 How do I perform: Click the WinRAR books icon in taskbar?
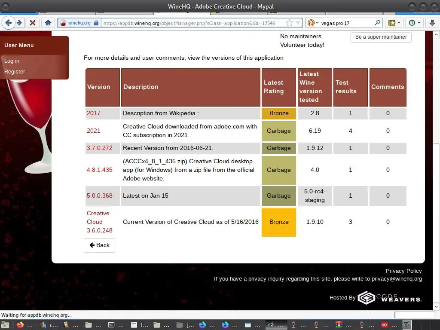pos(339,325)
